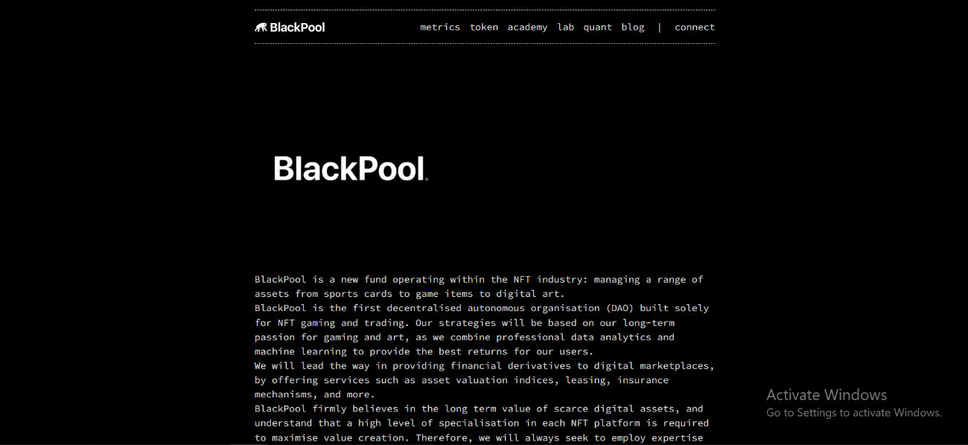Select the quant menu item

click(x=597, y=27)
